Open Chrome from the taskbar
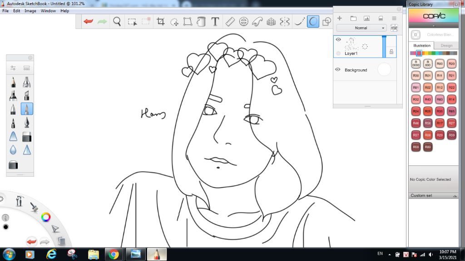This screenshot has width=465, height=261. point(114,254)
